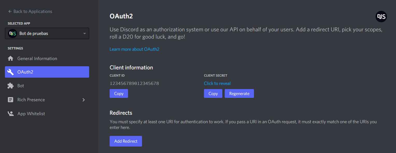Click the document icon next to Rich Presence
The image size is (396, 153).
pyautogui.click(x=11, y=99)
